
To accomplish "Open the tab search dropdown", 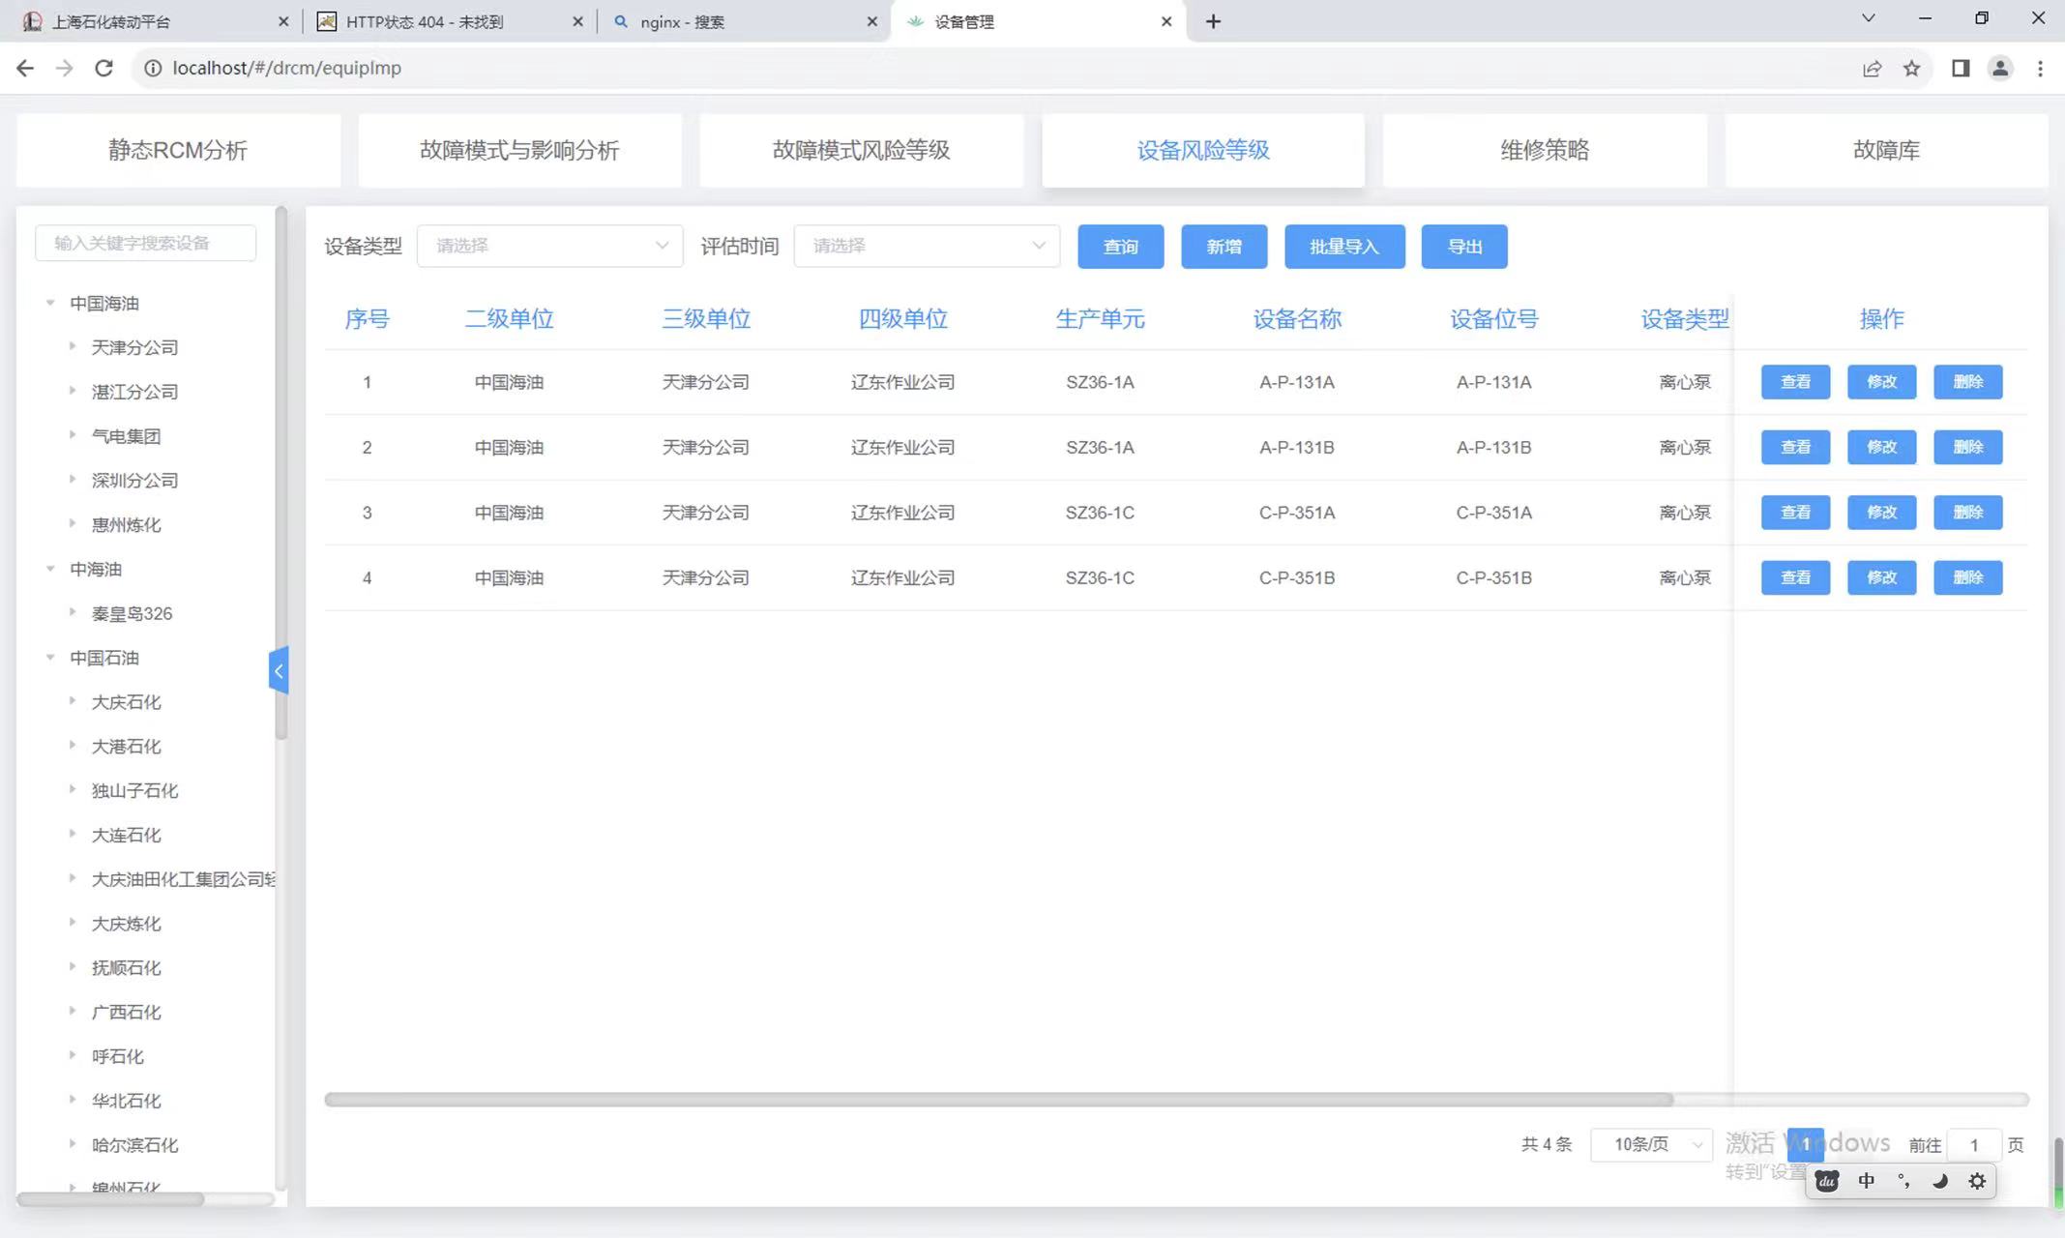I will [1868, 18].
